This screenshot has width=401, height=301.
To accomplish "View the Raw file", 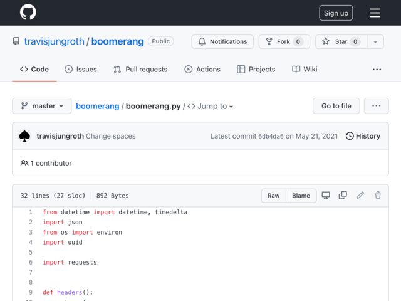I will pos(273,196).
